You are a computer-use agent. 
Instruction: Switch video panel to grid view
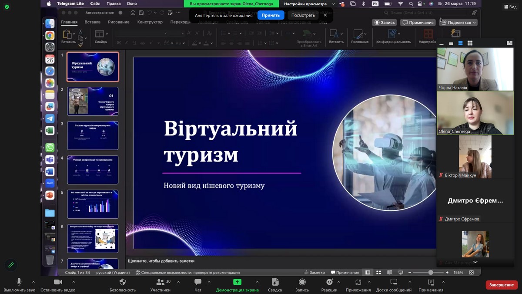tap(470, 43)
